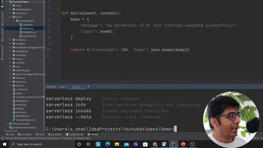Screen dimensions: 263x148
Task: Click 'serverless deploy' in terminal output
Action: click(x=69, y=99)
